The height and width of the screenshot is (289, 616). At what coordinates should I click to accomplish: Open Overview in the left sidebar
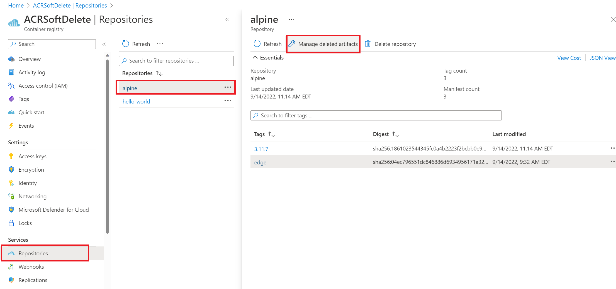(30, 59)
